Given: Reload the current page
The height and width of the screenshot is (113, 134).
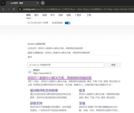Looking at the screenshot, I should click(x=14, y=9).
